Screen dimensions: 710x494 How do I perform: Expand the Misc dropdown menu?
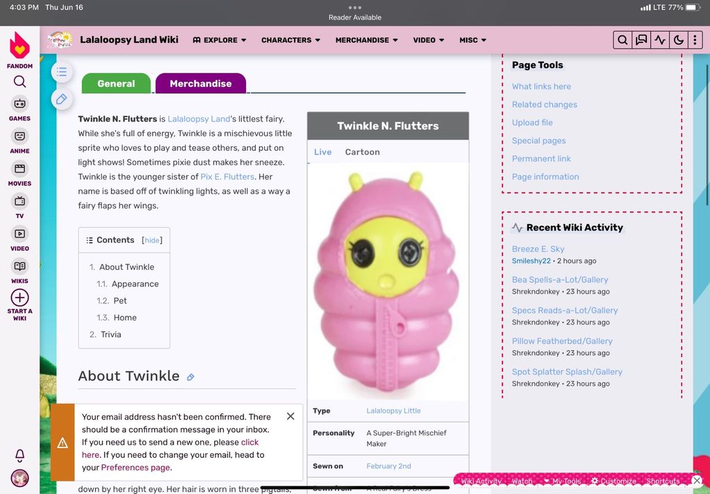click(x=473, y=40)
